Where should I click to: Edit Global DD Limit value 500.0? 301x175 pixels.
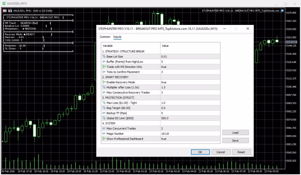(190, 118)
